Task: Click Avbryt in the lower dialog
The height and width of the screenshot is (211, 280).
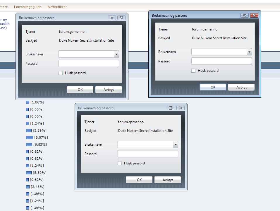Action: (x=167, y=180)
